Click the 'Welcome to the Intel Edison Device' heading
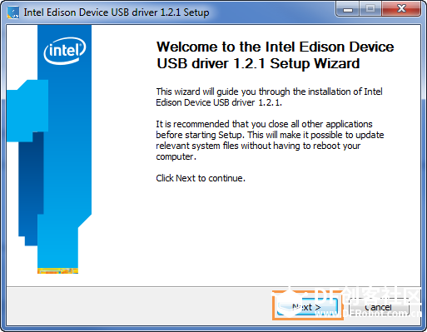Viewport: 427px width, 332px height. (x=275, y=55)
